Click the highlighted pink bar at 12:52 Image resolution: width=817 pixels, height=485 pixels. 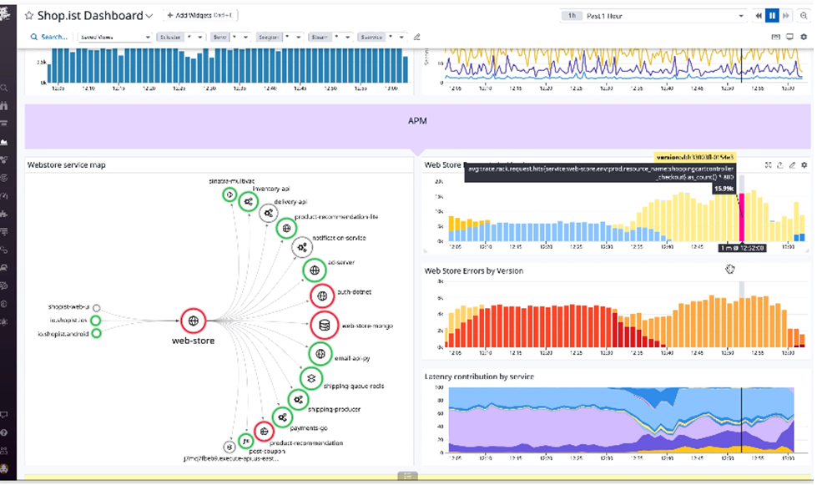(741, 217)
